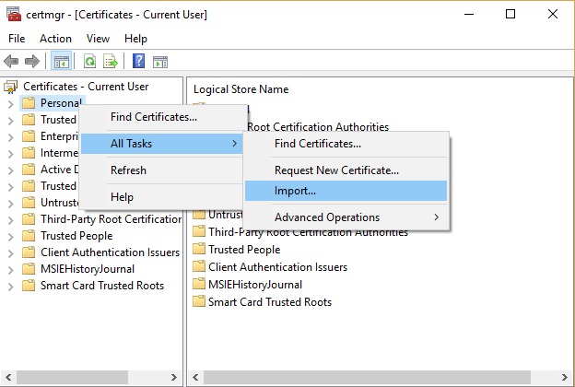The width and height of the screenshot is (575, 387).
Task: Click Refresh in the context menu
Action: pos(128,170)
